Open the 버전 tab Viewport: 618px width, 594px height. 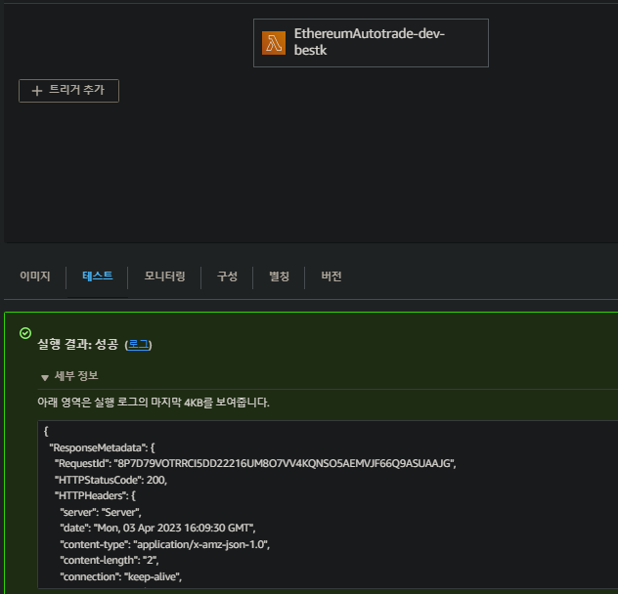331,276
